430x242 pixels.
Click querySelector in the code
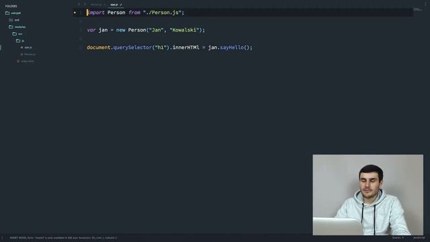tap(132, 48)
